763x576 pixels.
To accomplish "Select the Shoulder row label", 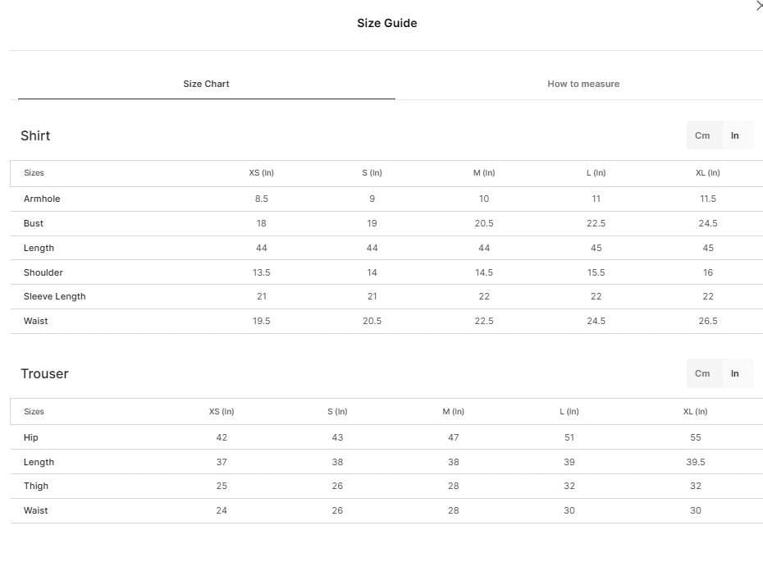I will coord(43,272).
